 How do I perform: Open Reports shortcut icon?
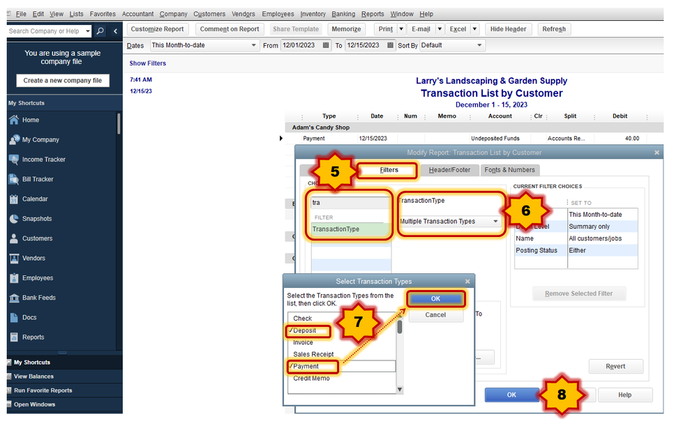click(x=14, y=337)
